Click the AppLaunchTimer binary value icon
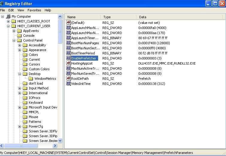Screen dimensions: 226x156 pos(69,38)
